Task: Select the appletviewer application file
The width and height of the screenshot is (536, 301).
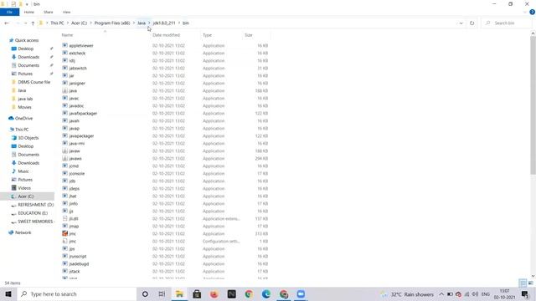Action: (81, 45)
